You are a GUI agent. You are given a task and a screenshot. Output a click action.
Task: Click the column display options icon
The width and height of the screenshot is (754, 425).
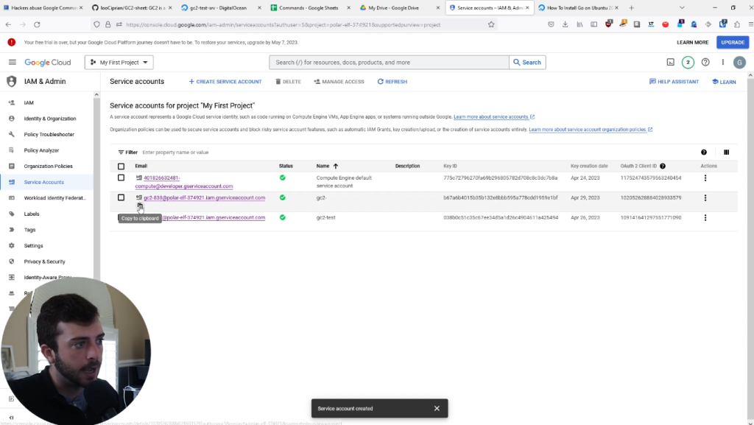click(726, 152)
